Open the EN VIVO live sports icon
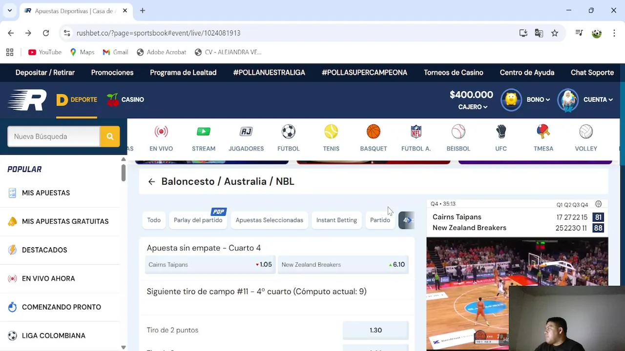This screenshot has height=351, width=625. pos(161,132)
